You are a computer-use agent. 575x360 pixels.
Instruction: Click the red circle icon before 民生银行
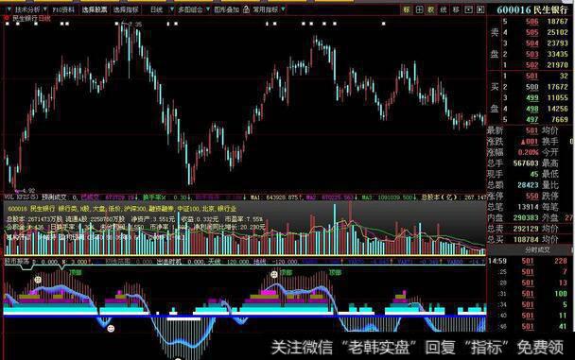(x=7, y=18)
